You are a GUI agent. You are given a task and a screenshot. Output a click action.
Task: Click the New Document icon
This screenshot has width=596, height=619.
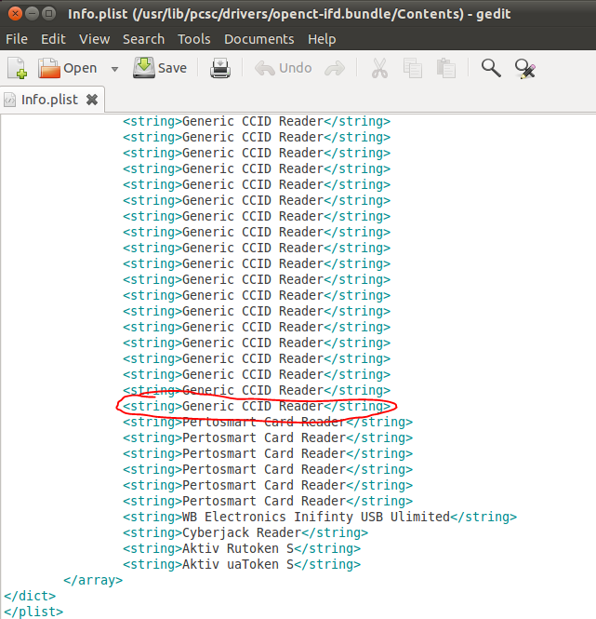pos(17,68)
